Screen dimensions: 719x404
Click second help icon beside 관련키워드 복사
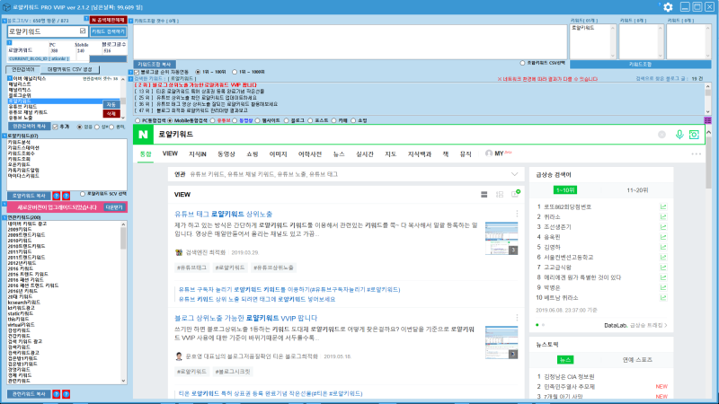[66, 394]
